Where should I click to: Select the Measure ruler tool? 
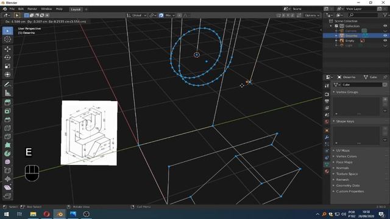tap(7, 93)
